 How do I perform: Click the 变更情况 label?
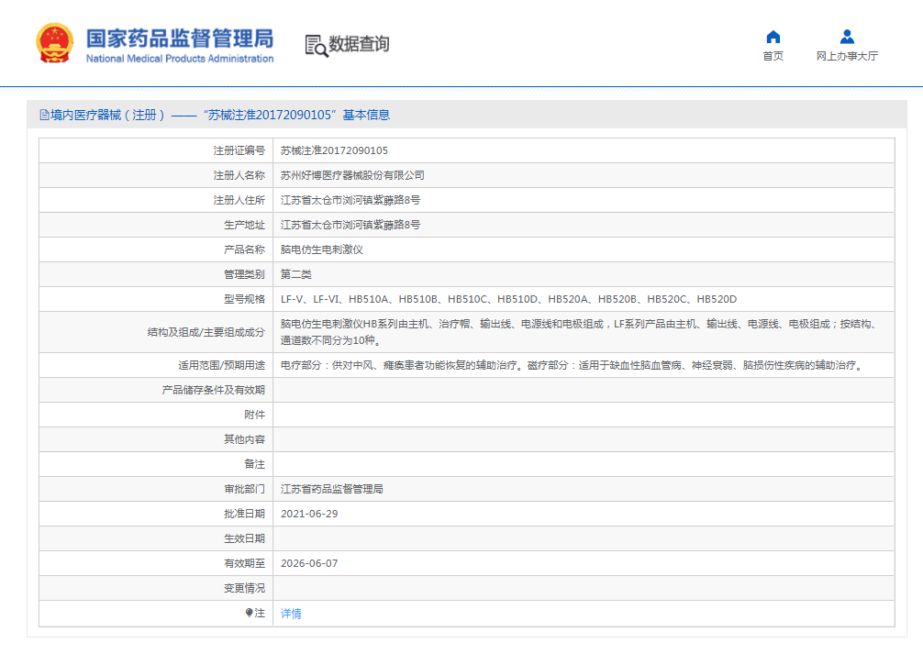[244, 588]
